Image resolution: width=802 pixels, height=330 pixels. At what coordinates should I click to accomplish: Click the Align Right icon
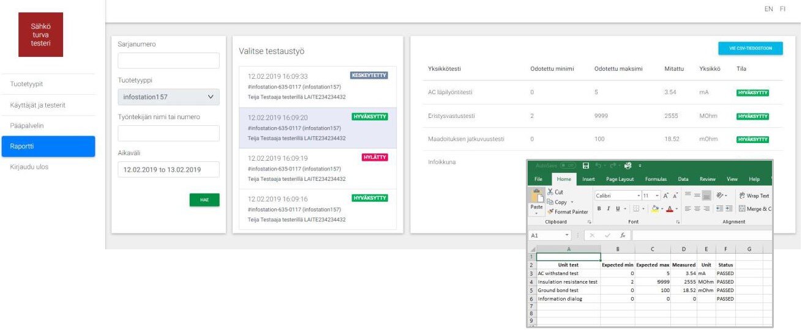[x=706, y=208]
